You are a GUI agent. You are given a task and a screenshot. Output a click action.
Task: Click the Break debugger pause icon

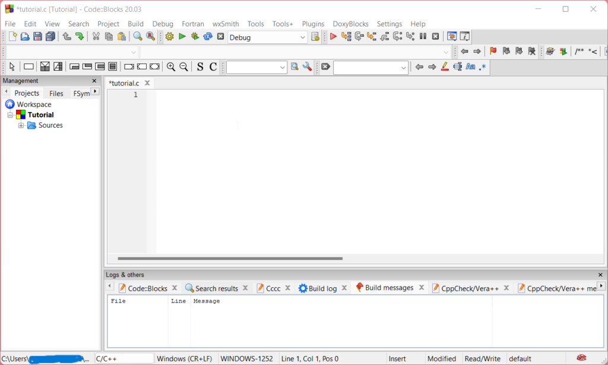[x=423, y=36]
